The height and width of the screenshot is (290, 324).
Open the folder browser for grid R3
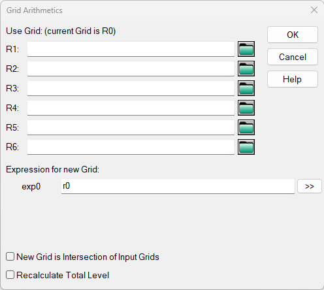[246, 88]
